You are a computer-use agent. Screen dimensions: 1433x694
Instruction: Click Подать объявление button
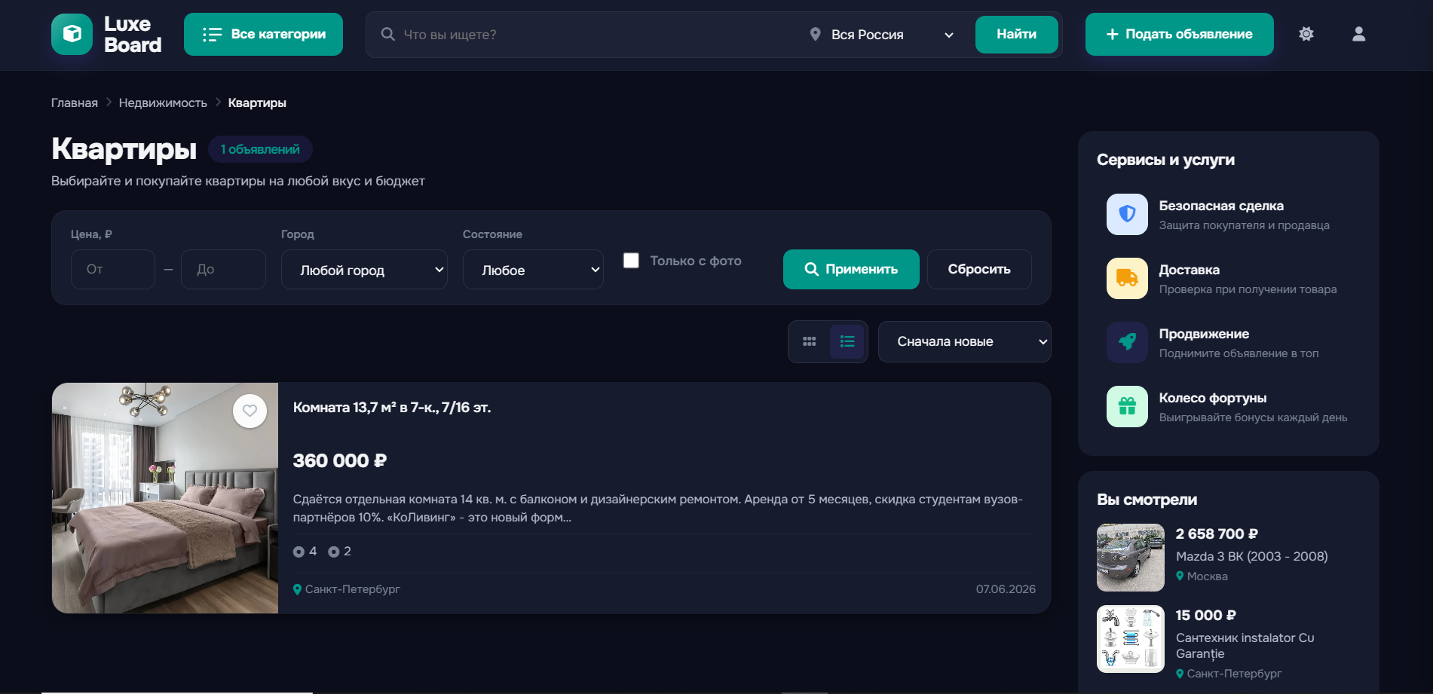coord(1179,34)
